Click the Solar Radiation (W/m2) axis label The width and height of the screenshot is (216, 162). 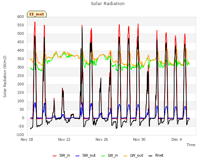(x=5, y=77)
